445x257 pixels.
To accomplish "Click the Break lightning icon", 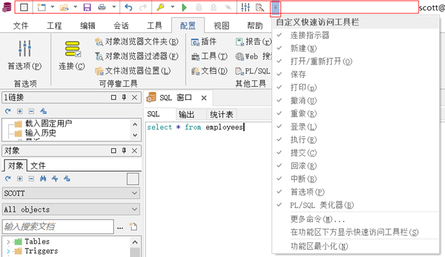I will [228, 8].
